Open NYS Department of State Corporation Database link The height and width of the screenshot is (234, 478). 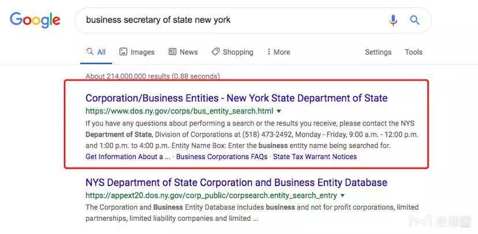pyautogui.click(x=236, y=183)
